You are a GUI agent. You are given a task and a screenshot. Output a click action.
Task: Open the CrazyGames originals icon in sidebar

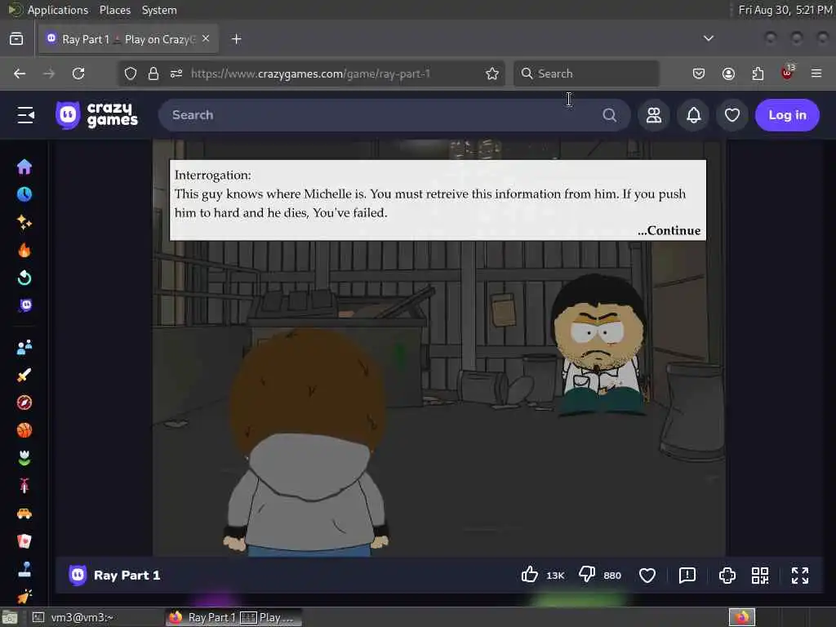25,305
